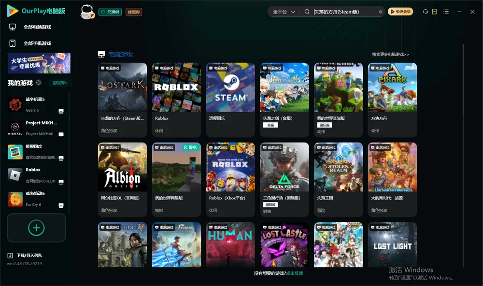This screenshot has height=286, width=483.
Task: Click the search magnifier icon
Action: [307, 12]
